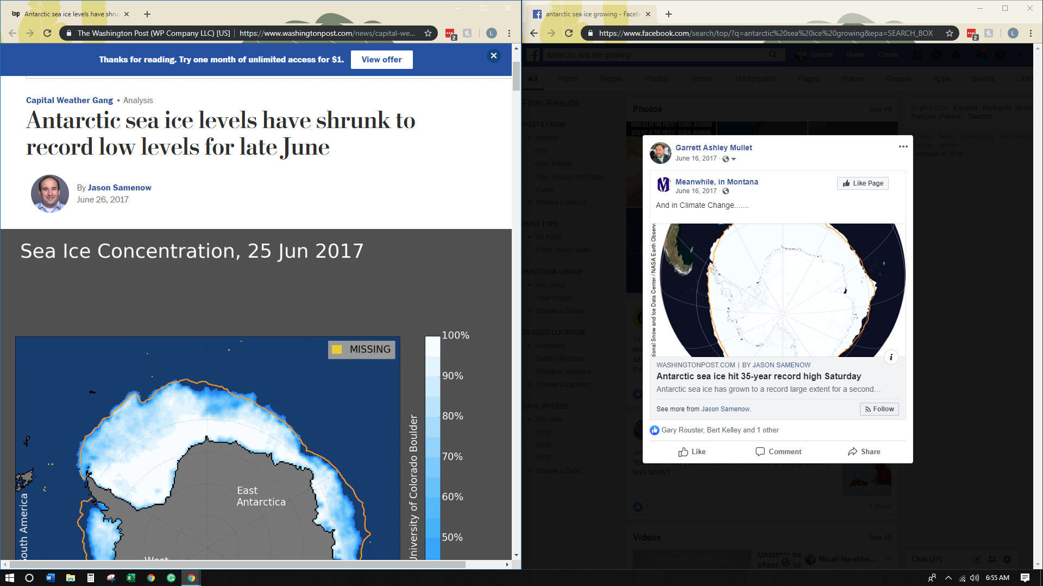Open Meanwhile, in Montana page link
The height and width of the screenshot is (586, 1043).
(x=717, y=182)
